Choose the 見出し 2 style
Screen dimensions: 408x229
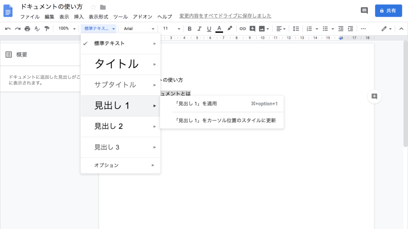pyautogui.click(x=120, y=126)
